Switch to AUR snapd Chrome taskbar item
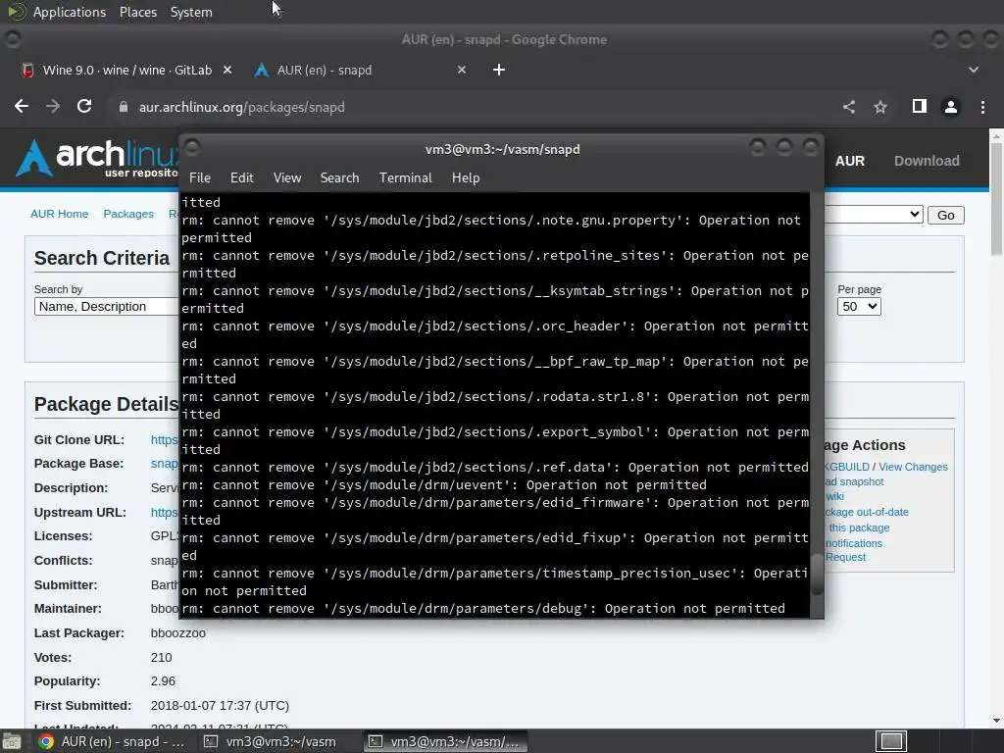The image size is (1004, 753). [112, 741]
